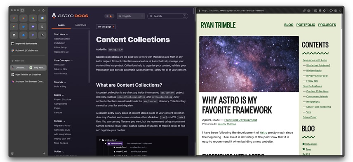The width and height of the screenshot is (353, 162).
Task: Click the double-arrow expand width icon
Action: coord(331,11)
